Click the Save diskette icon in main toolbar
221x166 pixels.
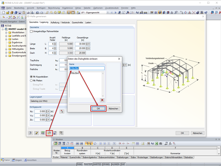(x=20, y=13)
